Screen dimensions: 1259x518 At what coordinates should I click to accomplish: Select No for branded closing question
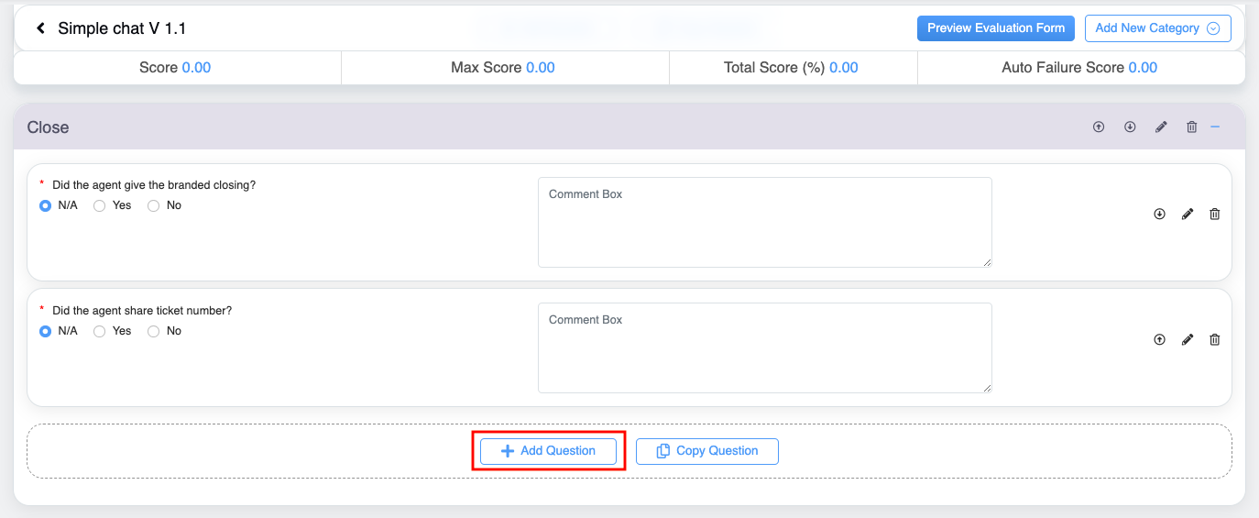[154, 206]
